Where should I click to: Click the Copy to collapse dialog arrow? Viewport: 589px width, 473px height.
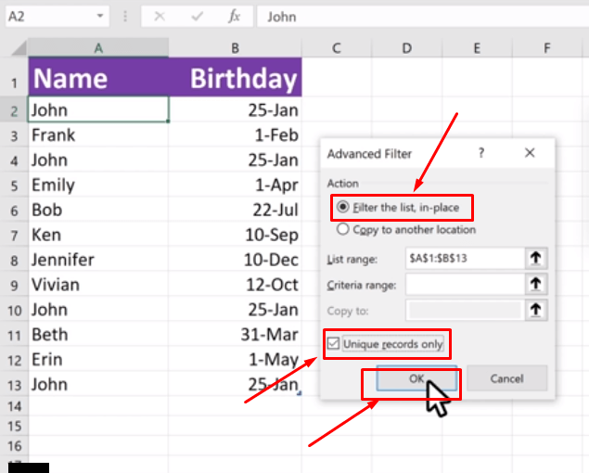[535, 311]
